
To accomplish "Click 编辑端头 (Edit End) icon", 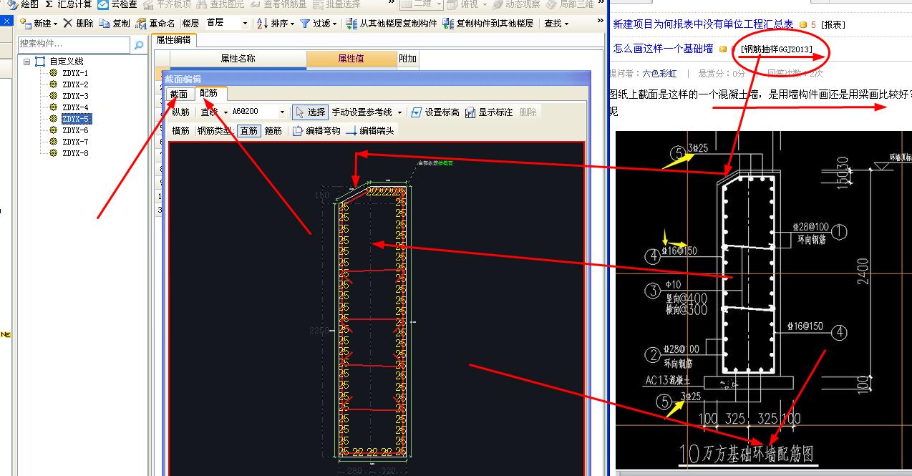I will (x=351, y=130).
